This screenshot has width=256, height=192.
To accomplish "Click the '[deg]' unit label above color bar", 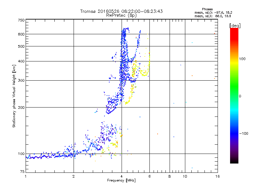I will tap(235, 26).
